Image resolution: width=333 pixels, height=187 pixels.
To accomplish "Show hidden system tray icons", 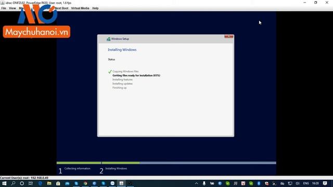I will (x=197, y=183).
